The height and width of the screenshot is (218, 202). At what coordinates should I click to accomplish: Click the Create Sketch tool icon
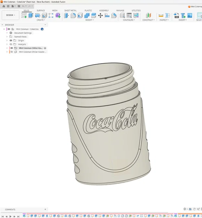[24, 15]
